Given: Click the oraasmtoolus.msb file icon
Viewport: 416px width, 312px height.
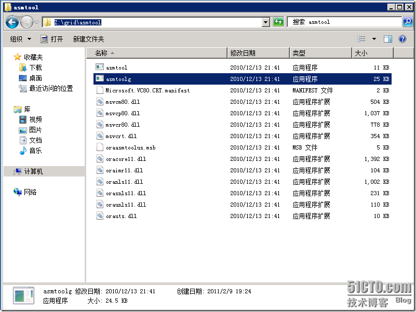Looking at the screenshot, I should [100, 147].
